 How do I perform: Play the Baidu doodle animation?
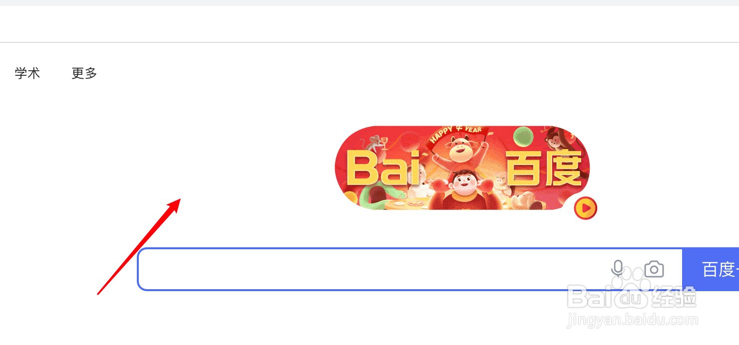point(586,208)
